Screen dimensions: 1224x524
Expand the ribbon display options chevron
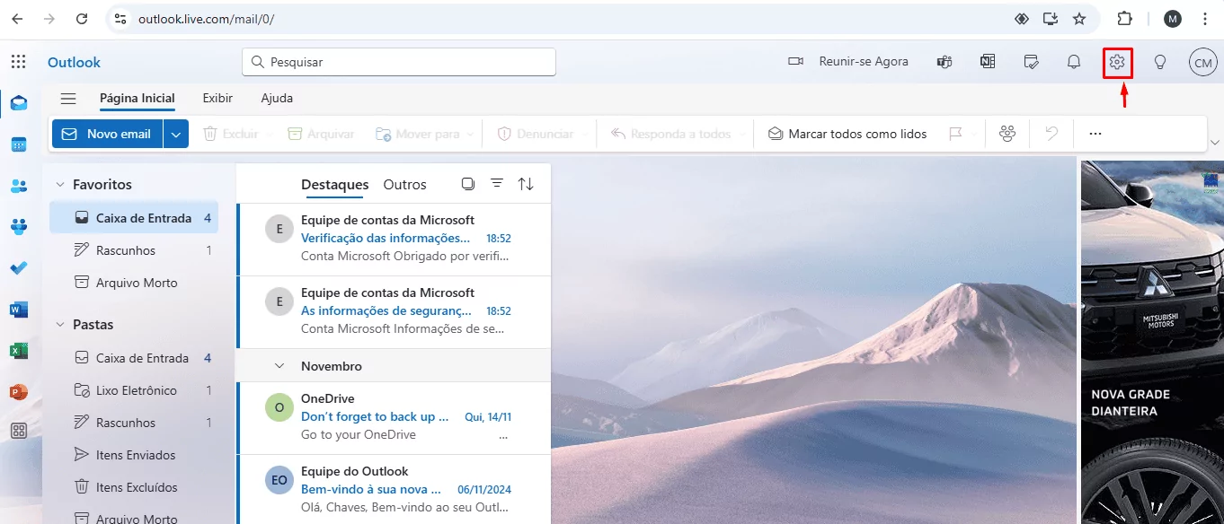[x=1215, y=143]
